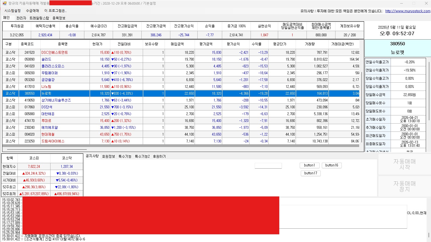431x242 pixels.
Task: Switch to the 관리자 tab
Action: 21,18
